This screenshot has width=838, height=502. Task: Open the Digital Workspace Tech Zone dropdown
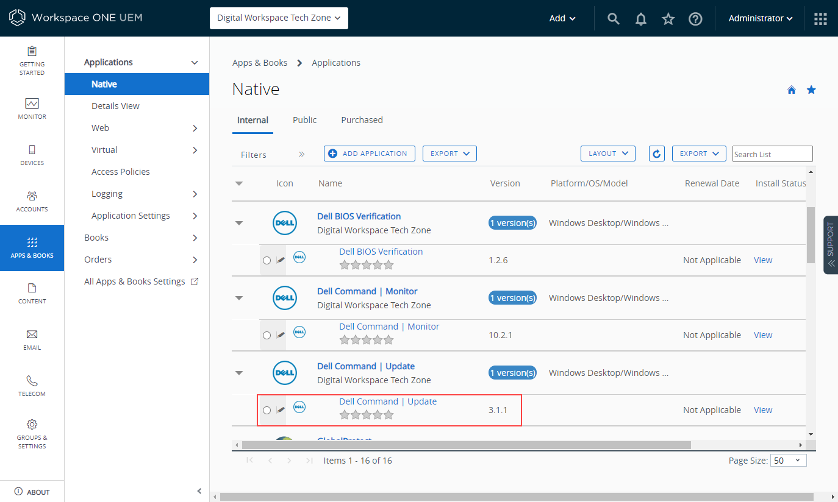point(279,18)
